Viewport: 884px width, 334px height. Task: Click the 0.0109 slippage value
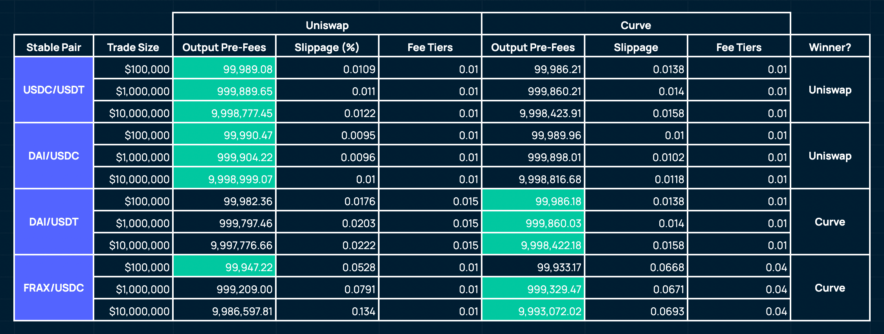pyautogui.click(x=359, y=69)
